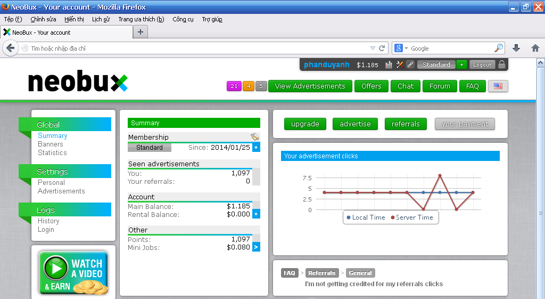545x299 pixels.
Task: Click the blue plus beside membership date
Action: pyautogui.click(x=256, y=148)
